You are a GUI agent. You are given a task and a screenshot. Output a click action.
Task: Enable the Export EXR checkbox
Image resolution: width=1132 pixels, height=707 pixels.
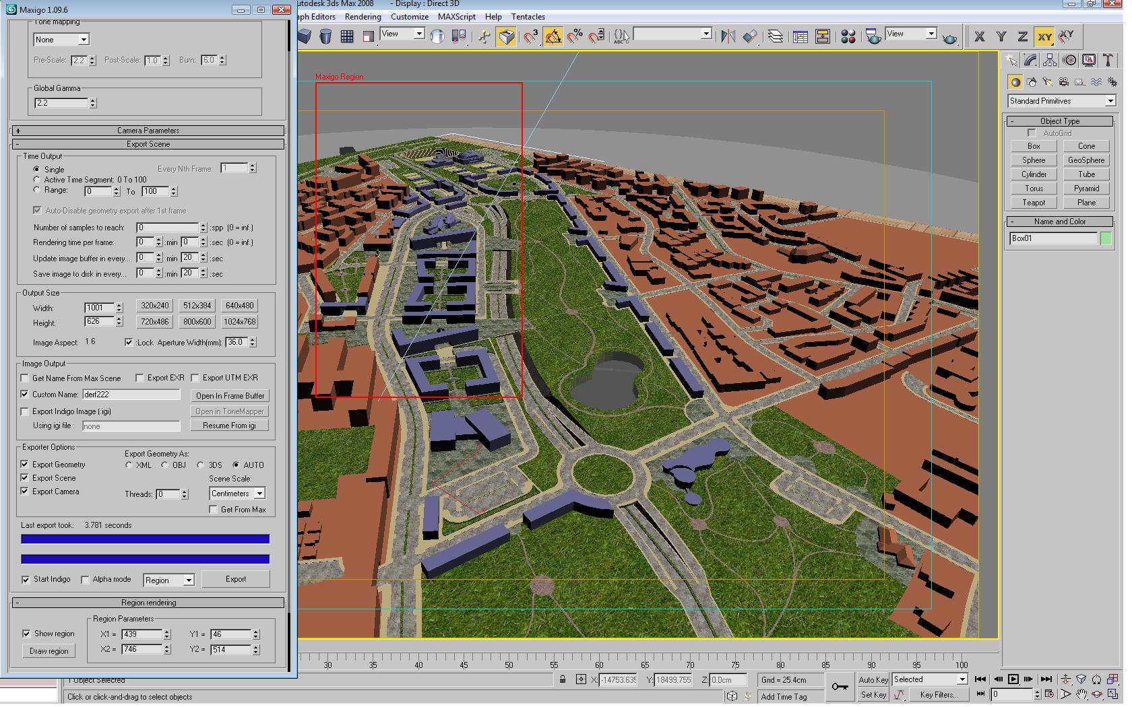point(140,378)
